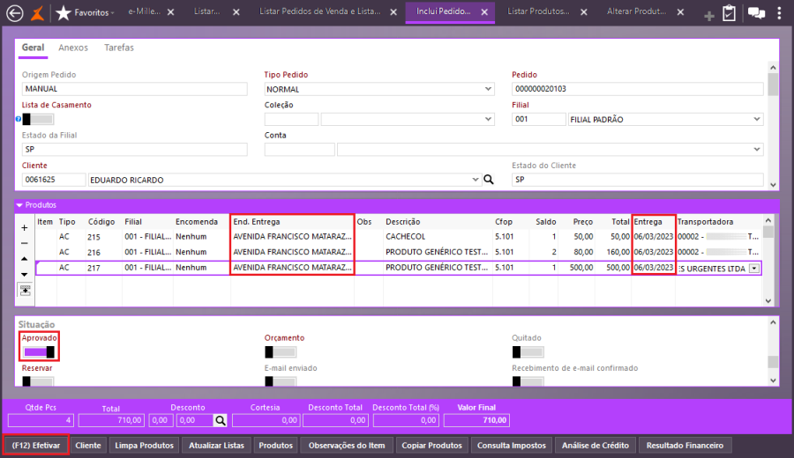Click the products grid vertical scrollbar

click(x=768, y=261)
